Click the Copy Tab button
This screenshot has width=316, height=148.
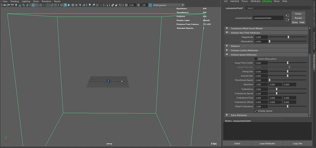pyautogui.click(x=297, y=144)
